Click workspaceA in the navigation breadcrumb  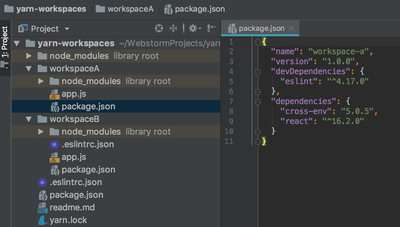130,9
